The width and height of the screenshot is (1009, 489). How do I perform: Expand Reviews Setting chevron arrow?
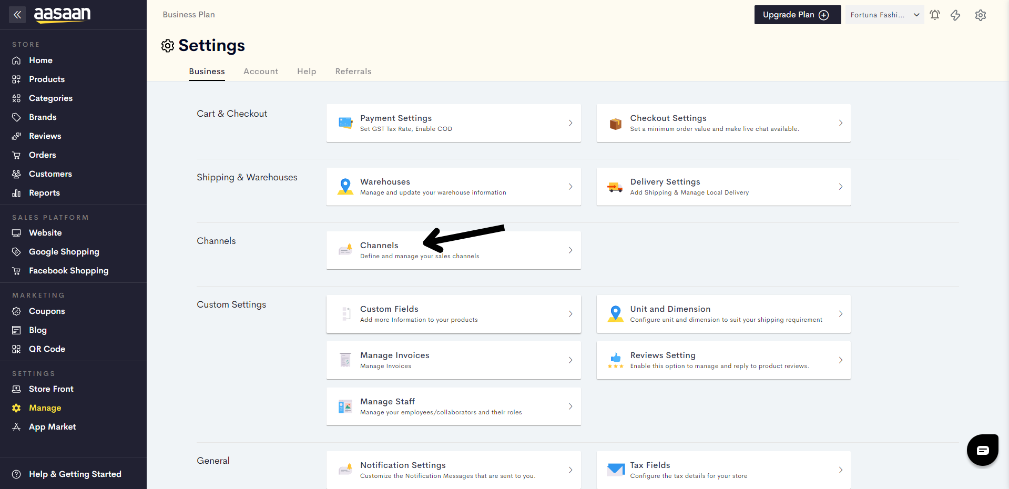841,360
